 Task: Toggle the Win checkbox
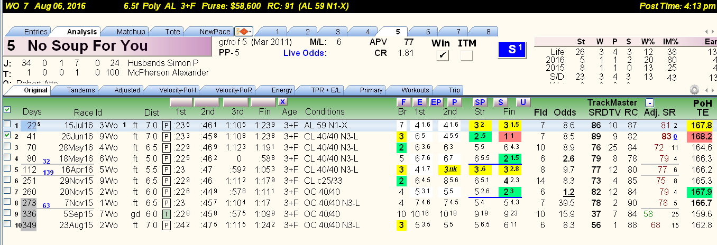coord(443,55)
